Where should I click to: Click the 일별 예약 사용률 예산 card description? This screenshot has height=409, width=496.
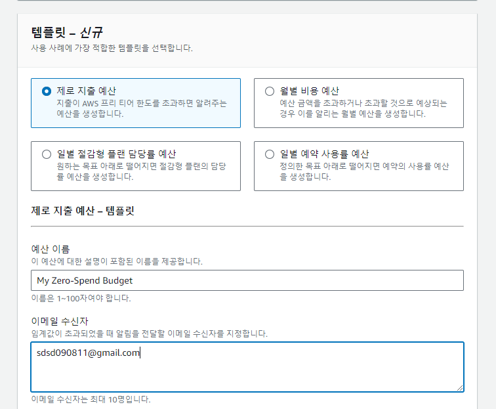[364, 171]
